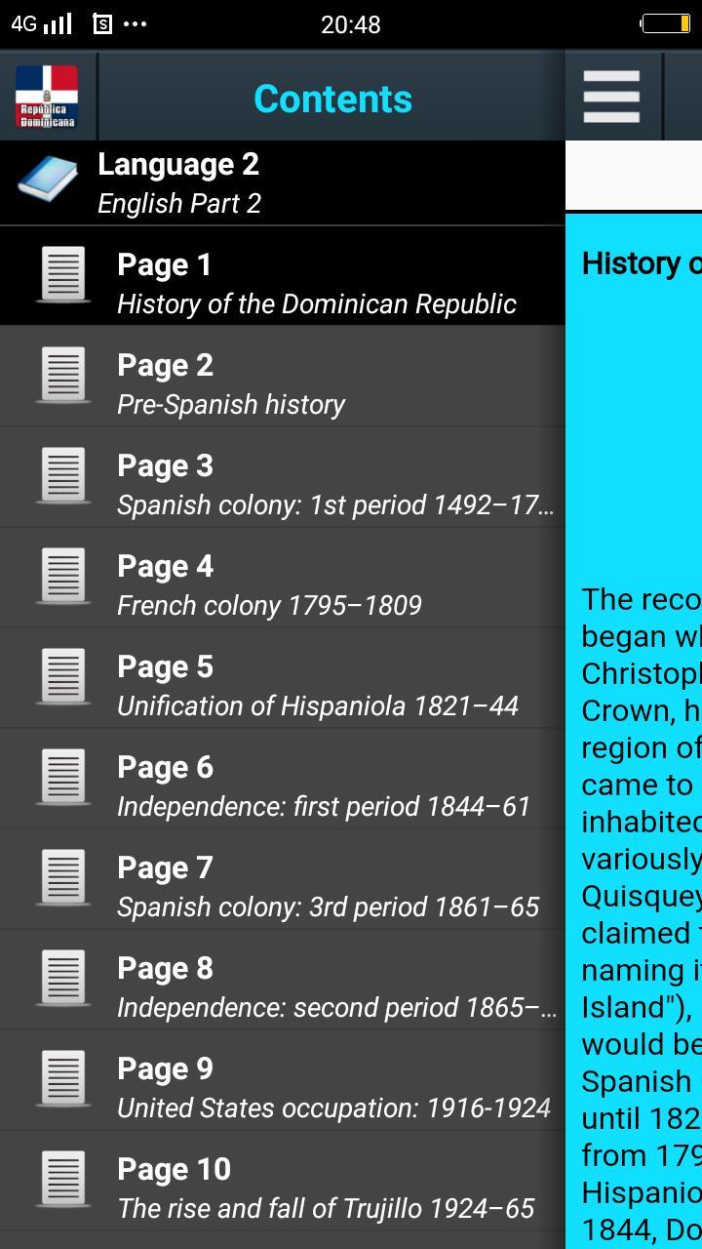Tap the document icon beside Page 4
The image size is (702, 1249).
click(62, 577)
